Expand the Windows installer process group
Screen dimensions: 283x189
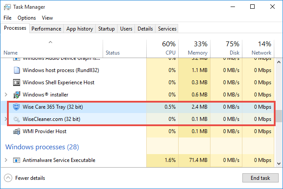tap(6, 95)
